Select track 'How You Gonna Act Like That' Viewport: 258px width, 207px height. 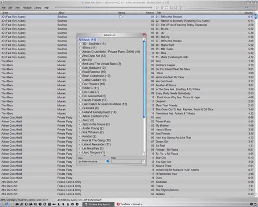coord(173,138)
